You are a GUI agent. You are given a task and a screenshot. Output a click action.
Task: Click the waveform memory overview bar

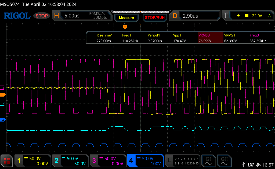click(x=141, y=12)
